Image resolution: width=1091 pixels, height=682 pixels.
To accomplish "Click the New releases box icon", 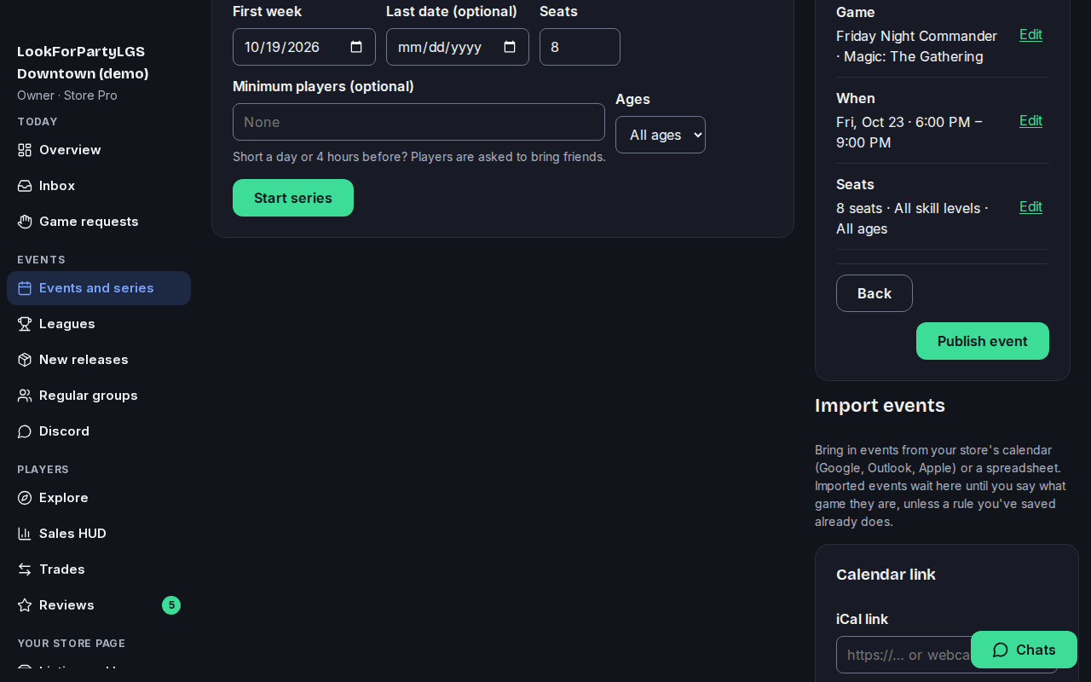I will pyautogui.click(x=25, y=360).
